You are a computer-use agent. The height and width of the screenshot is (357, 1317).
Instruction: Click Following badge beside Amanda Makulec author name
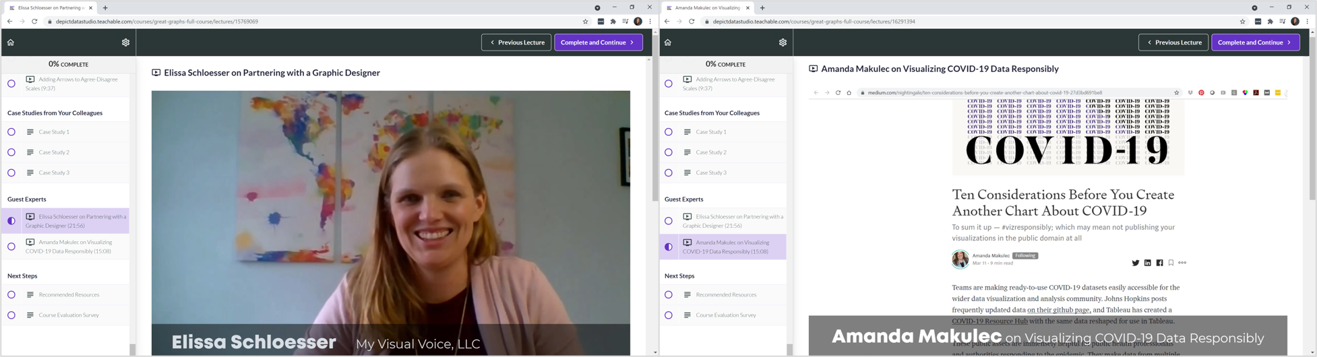click(1025, 255)
